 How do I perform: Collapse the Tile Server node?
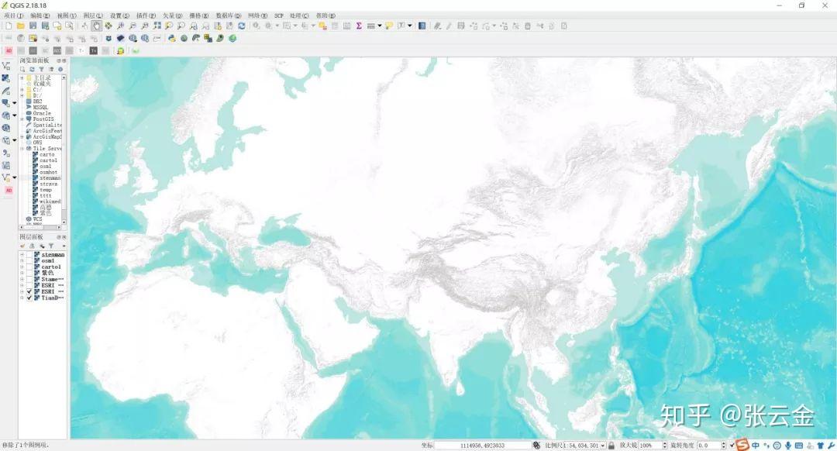22,148
